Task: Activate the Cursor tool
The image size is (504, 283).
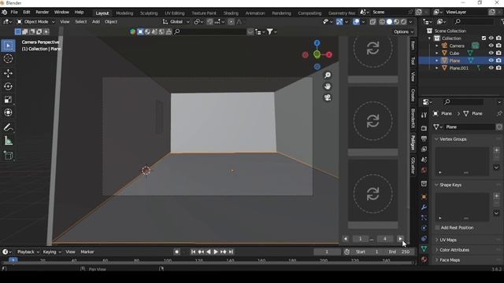Action: (x=9, y=59)
